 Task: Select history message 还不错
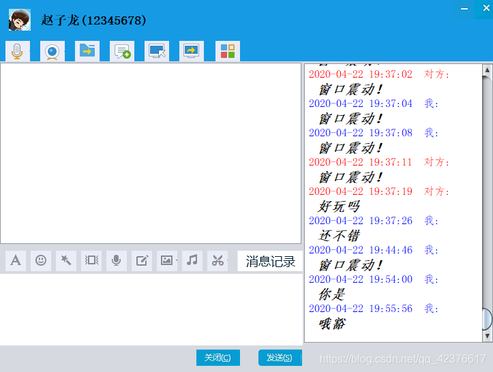(x=339, y=236)
